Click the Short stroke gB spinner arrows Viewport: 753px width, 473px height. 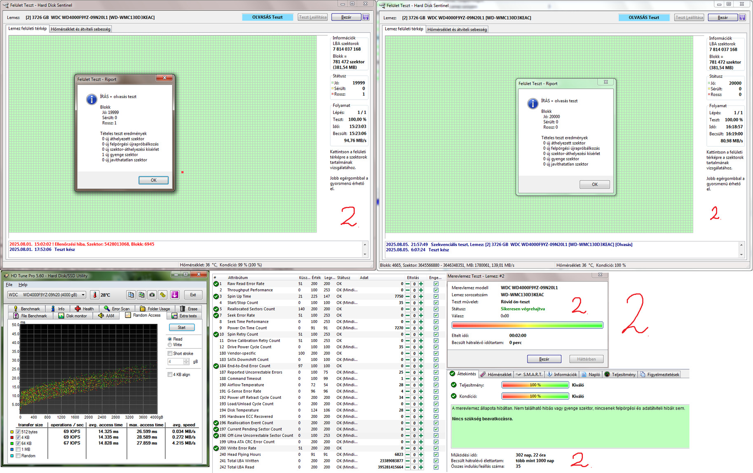click(x=186, y=362)
